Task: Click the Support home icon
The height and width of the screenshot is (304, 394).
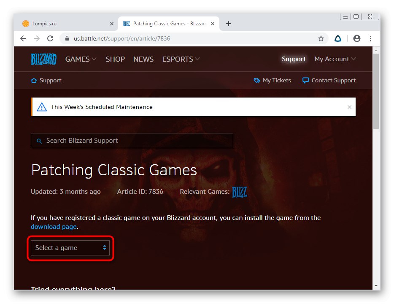Action: (x=34, y=81)
